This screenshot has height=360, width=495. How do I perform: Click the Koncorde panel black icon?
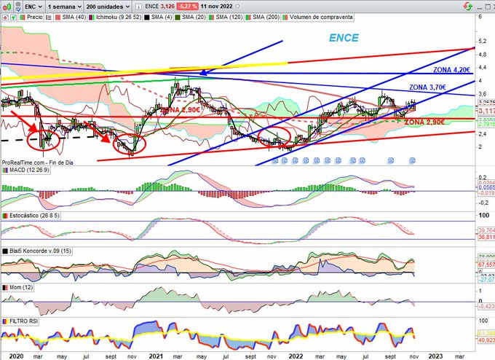[x=5, y=251]
